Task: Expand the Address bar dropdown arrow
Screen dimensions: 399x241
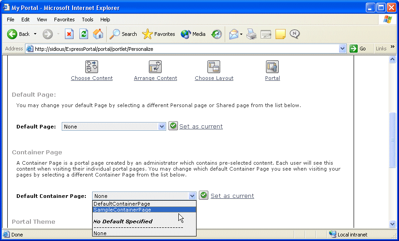Action: (343, 49)
